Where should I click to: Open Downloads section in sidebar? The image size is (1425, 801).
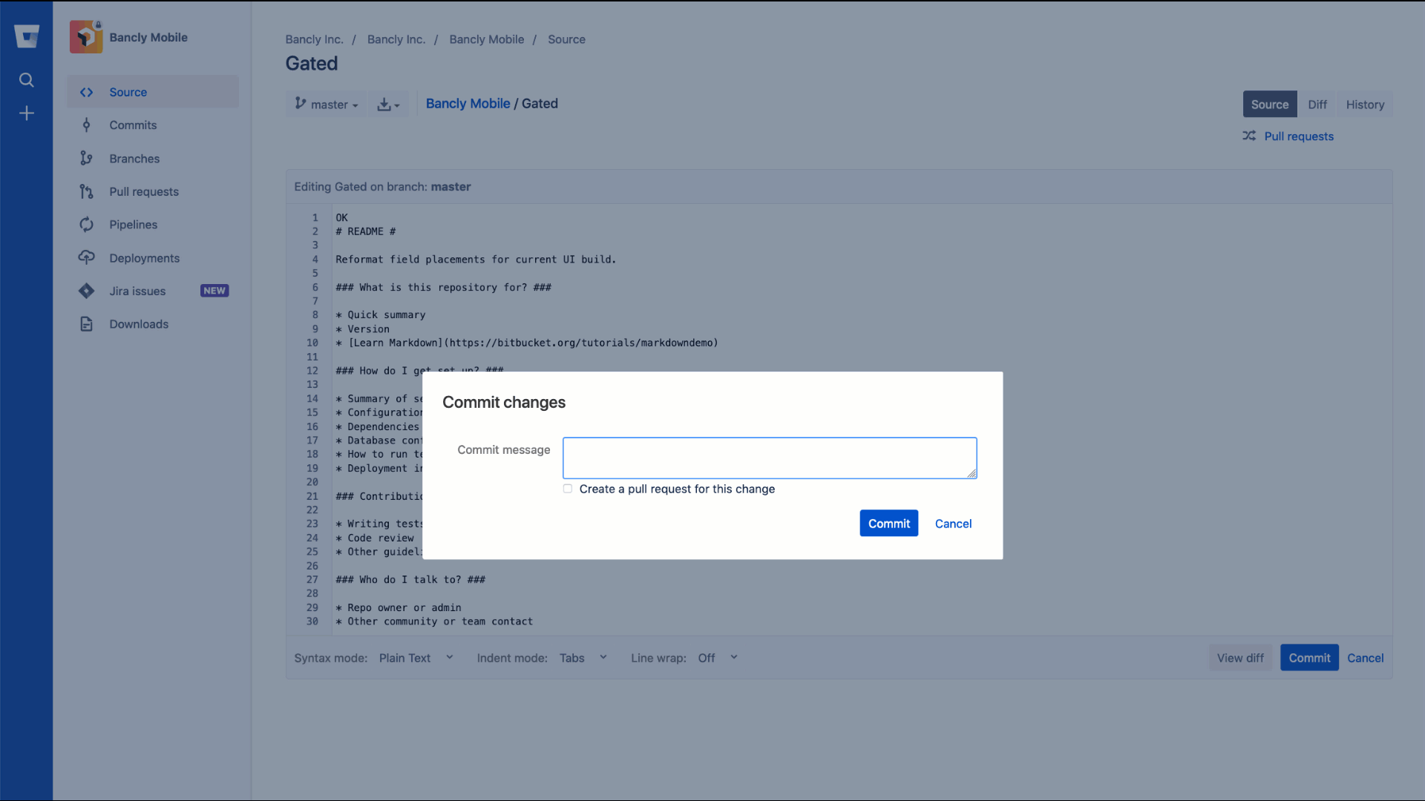click(138, 323)
